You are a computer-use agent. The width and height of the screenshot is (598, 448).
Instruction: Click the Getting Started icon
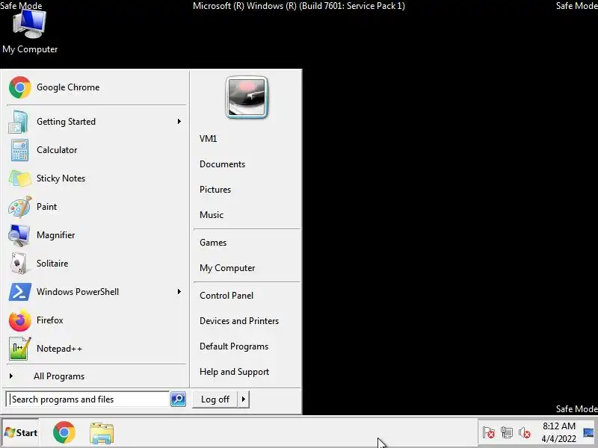[18, 122]
